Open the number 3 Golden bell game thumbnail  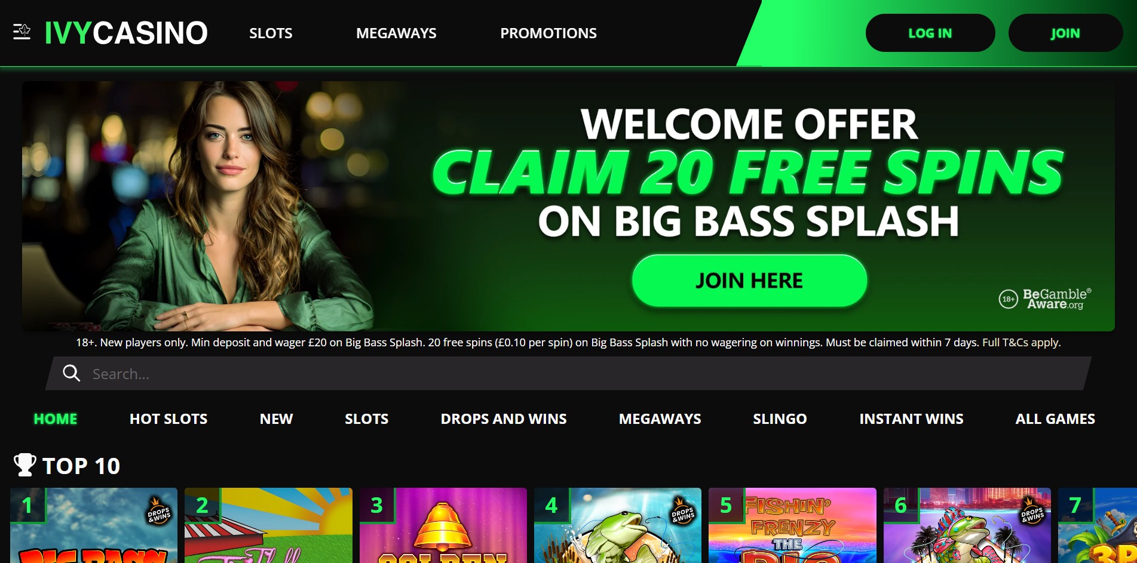point(443,525)
